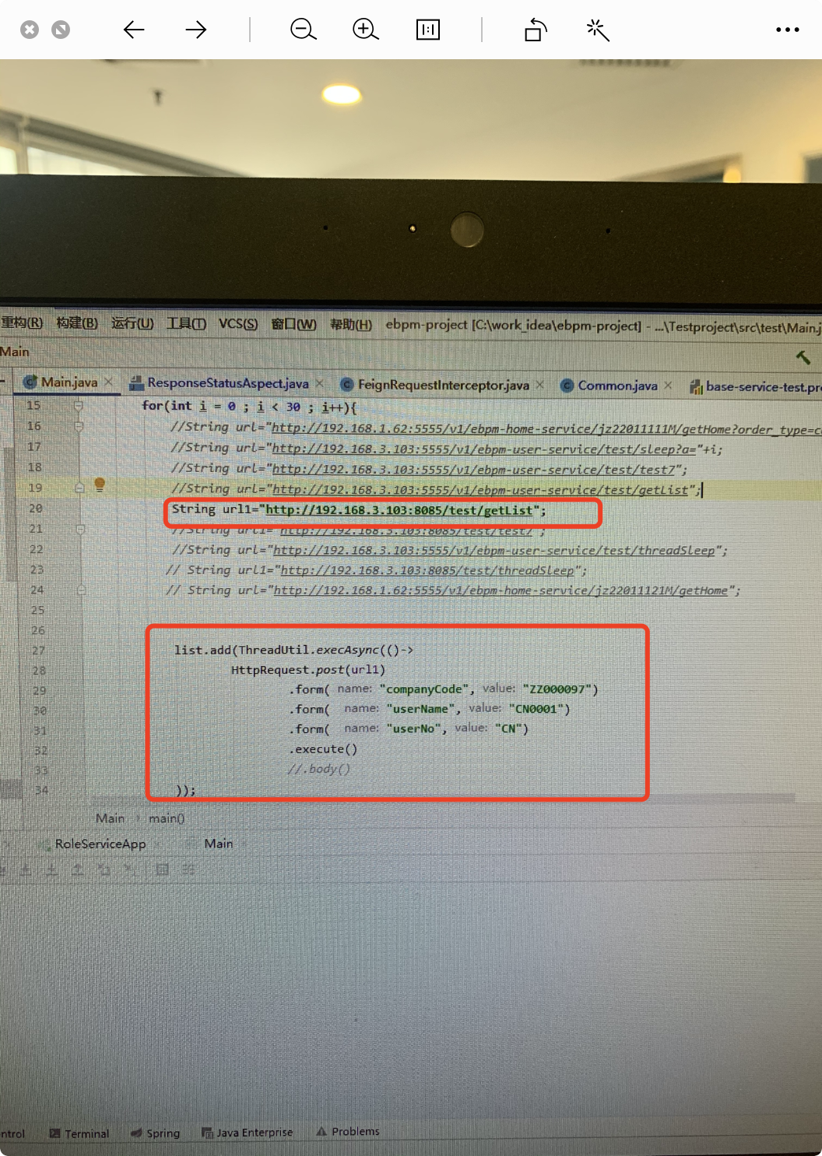The height and width of the screenshot is (1156, 822).
Task: Click the first gray X circle icon
Action: click(x=30, y=30)
